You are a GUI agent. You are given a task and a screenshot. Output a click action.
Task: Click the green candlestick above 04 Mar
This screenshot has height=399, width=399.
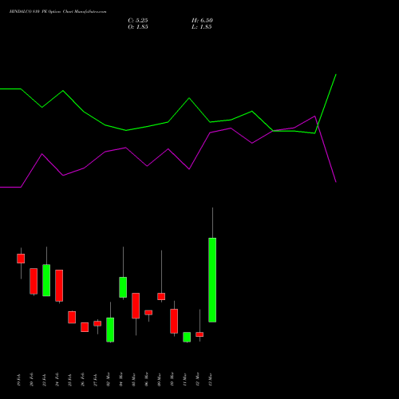pyautogui.click(x=123, y=287)
